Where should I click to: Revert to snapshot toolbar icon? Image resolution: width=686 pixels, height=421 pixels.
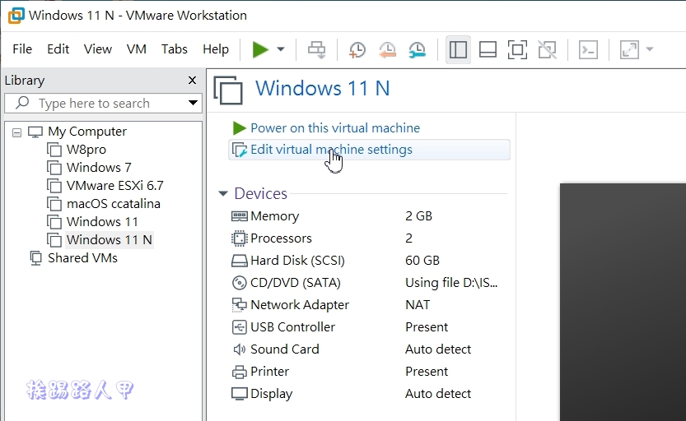coord(387,50)
